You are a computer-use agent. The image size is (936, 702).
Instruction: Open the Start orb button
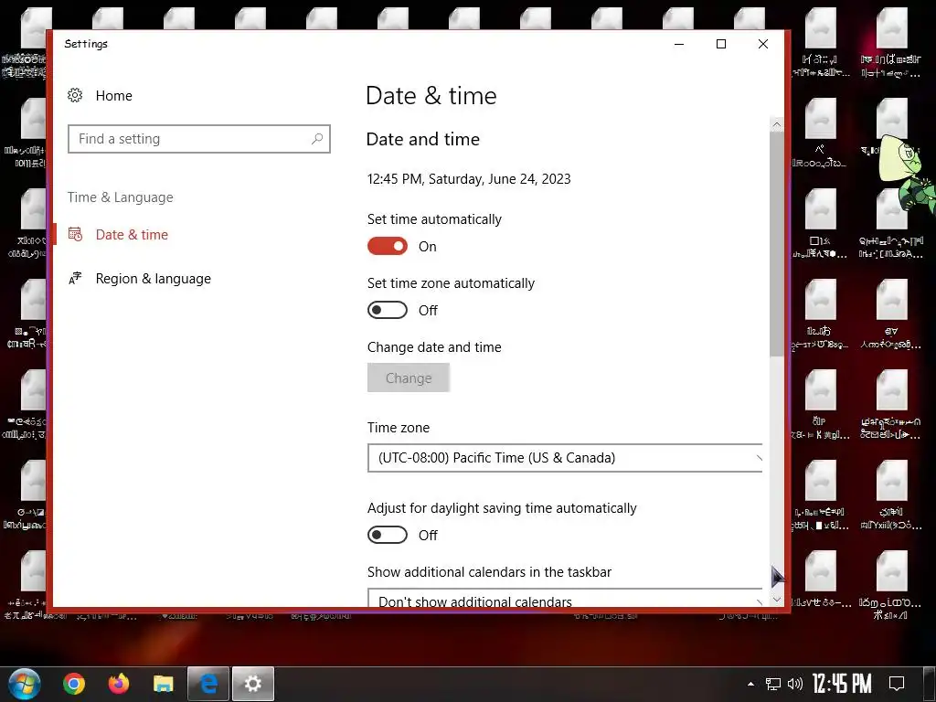(x=24, y=684)
